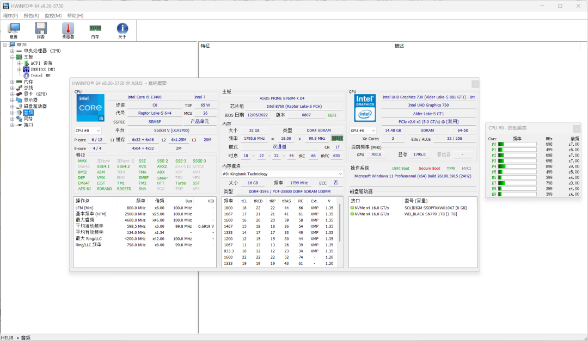Collapse the 主板 tree node
Viewport: 588px width, 341px height.
(12, 57)
